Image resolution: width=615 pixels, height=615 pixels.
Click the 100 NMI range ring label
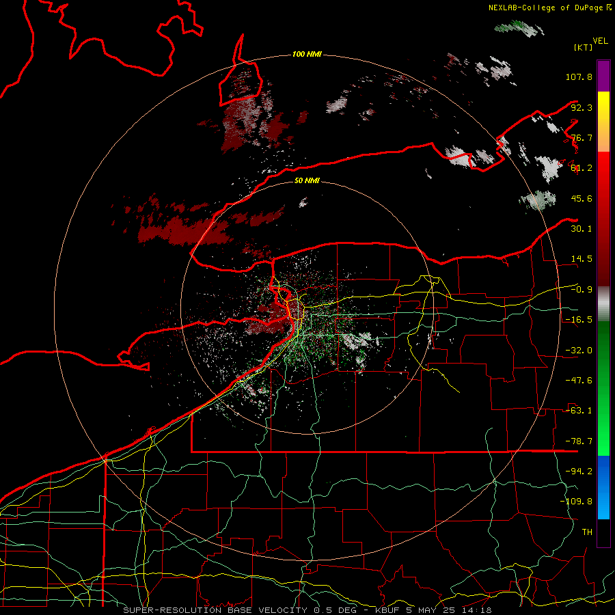(x=307, y=54)
